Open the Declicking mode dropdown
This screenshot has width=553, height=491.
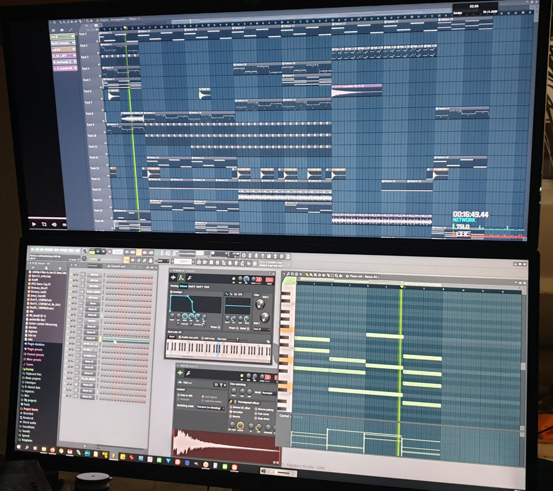tap(210, 408)
